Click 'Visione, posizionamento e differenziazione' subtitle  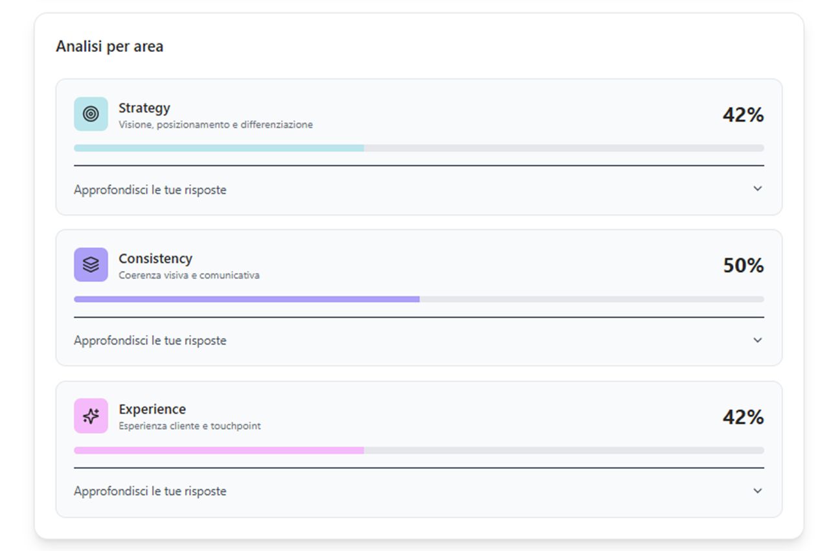(x=216, y=124)
